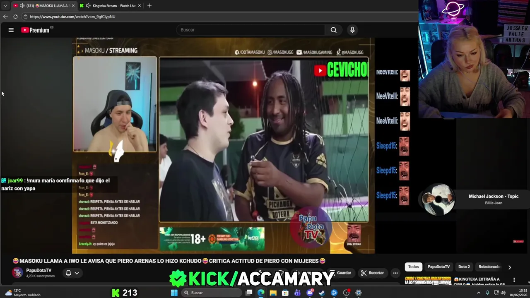
Task: Reload the page with refresh icon
Action: (15, 17)
